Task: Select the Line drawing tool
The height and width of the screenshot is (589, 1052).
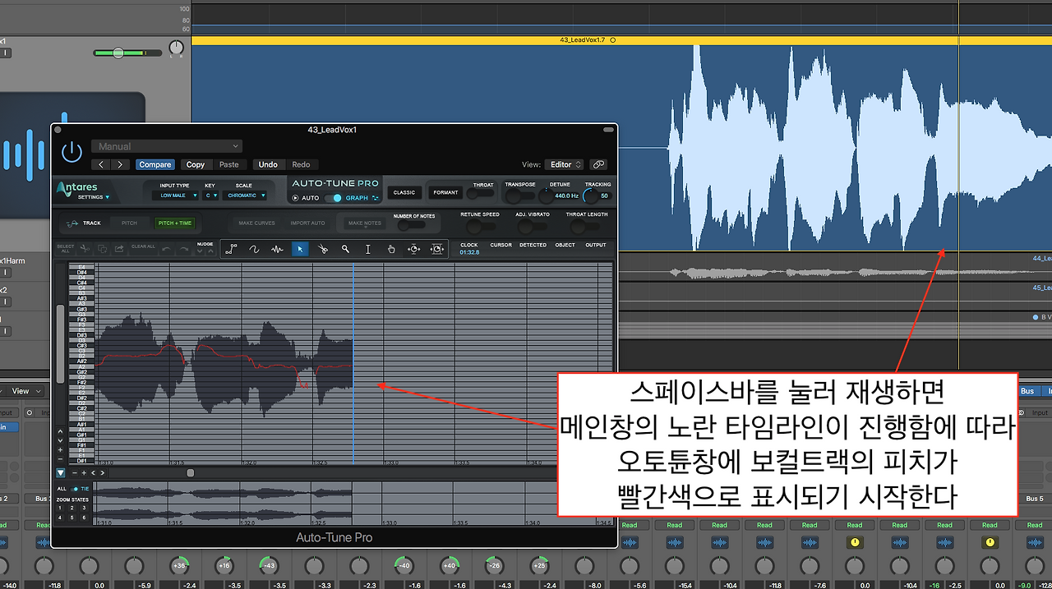Action: click(231, 249)
